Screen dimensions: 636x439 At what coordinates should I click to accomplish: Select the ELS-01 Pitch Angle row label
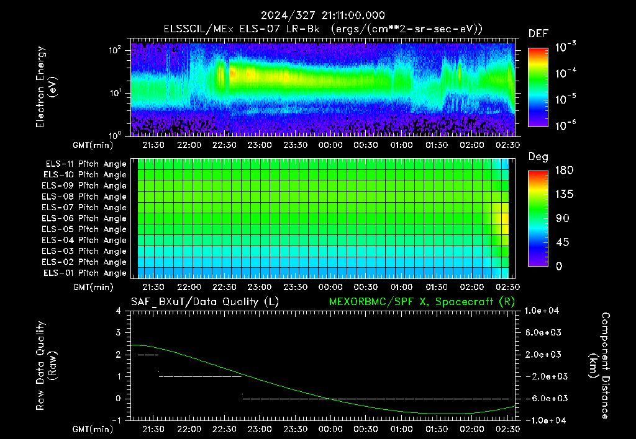(x=85, y=273)
